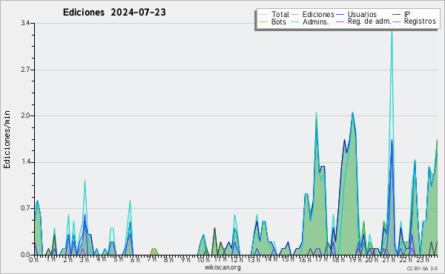
Task: Click the "12 h" hour label
Action: pyautogui.click(x=237, y=259)
